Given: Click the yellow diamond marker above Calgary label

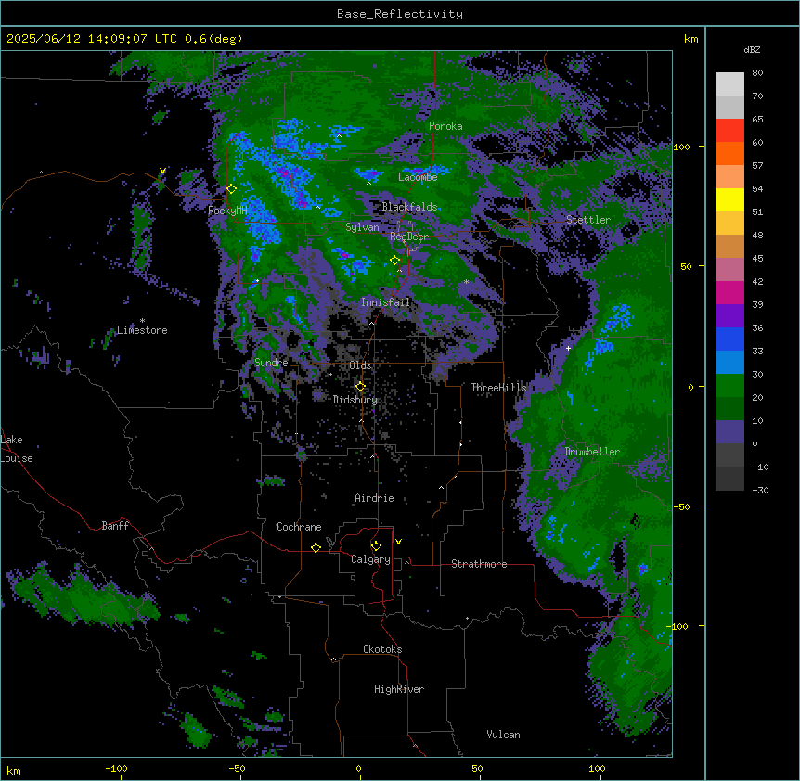Looking at the screenshot, I should click(x=376, y=546).
